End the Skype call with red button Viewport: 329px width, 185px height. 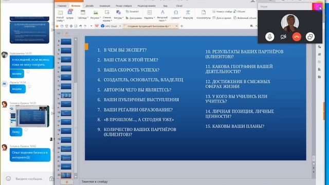[x=297, y=37]
